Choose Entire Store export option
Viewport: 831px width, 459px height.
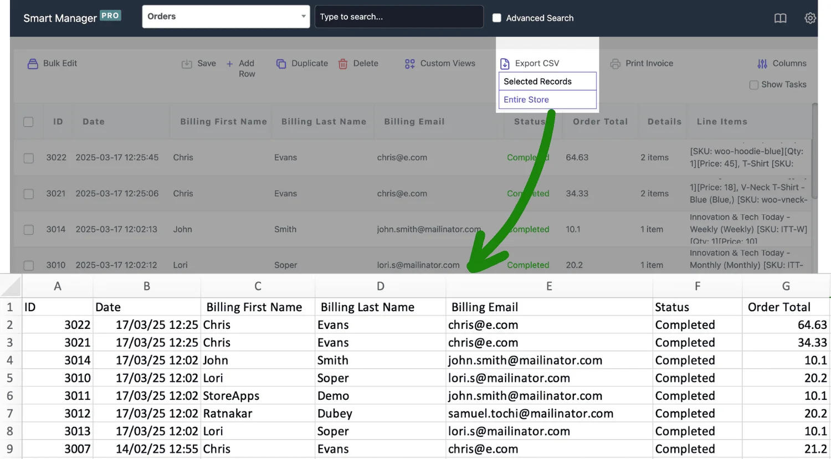(547, 100)
